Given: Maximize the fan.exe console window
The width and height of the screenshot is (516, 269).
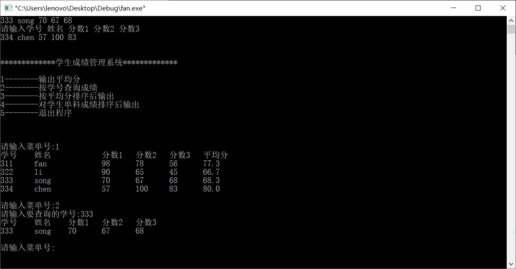Looking at the screenshot, I should pos(478,8).
